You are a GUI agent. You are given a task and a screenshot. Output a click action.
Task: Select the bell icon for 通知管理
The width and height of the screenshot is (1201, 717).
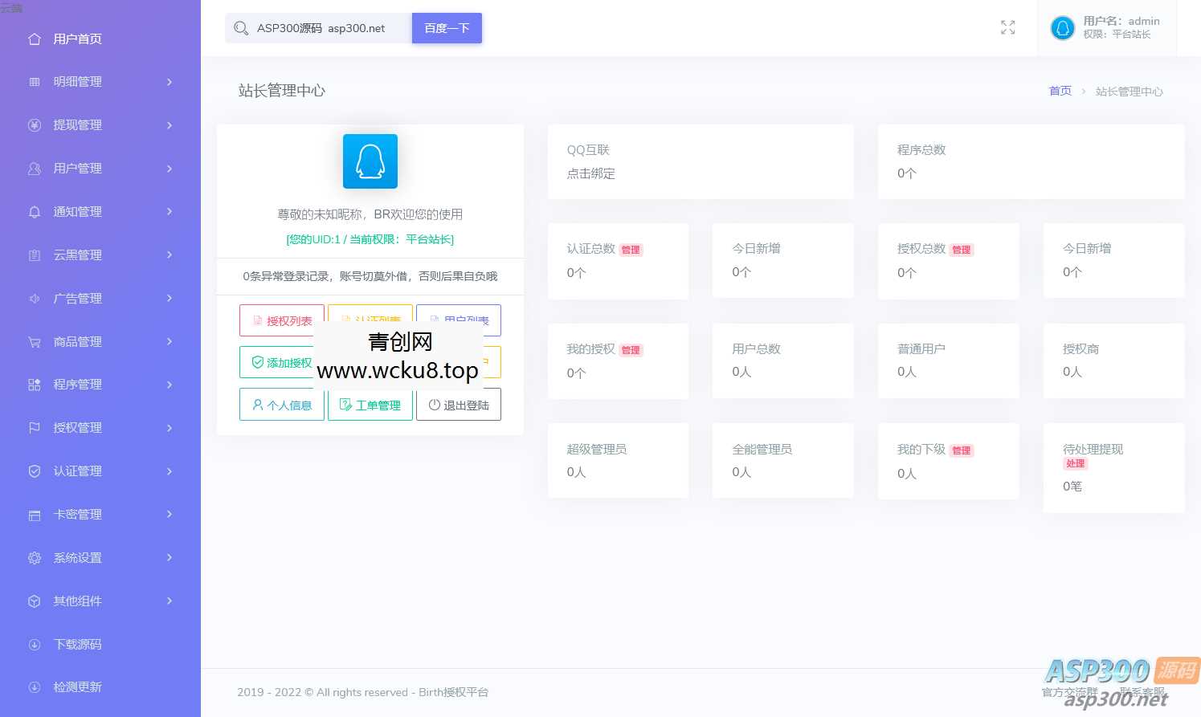pyautogui.click(x=35, y=212)
